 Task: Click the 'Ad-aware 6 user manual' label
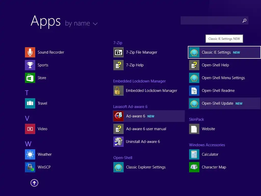pos(146,129)
